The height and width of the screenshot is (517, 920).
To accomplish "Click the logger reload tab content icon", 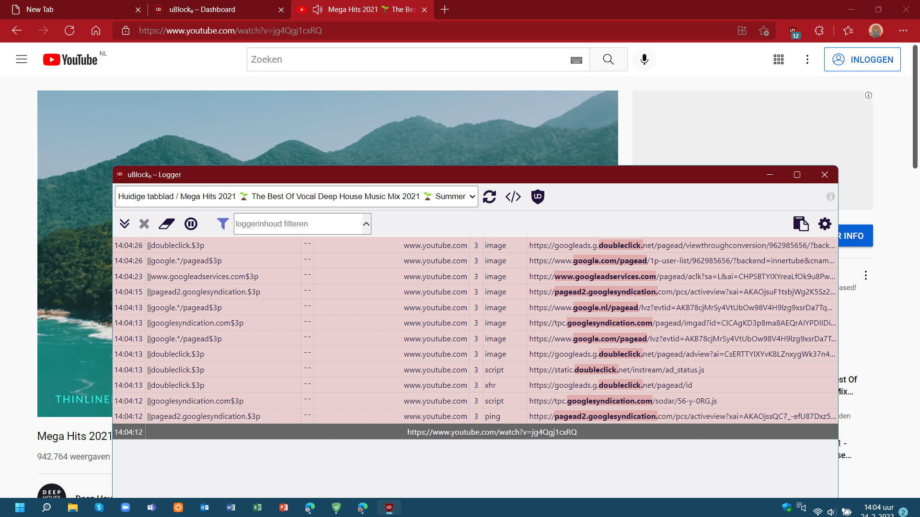I will tap(489, 197).
